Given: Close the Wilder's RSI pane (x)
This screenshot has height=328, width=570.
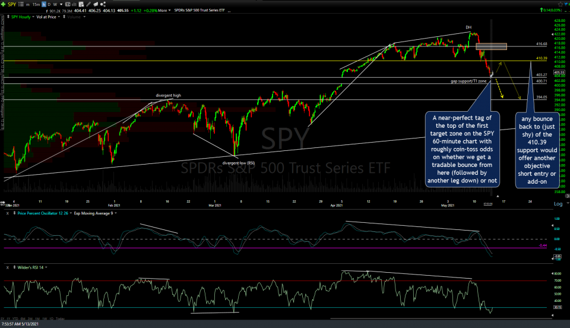Looking at the screenshot, I should coord(7,267).
